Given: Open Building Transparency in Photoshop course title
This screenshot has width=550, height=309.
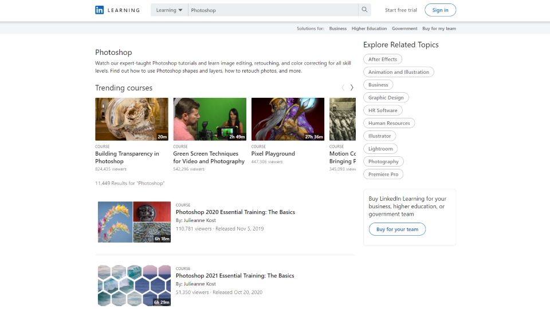Looking at the screenshot, I should [127, 157].
